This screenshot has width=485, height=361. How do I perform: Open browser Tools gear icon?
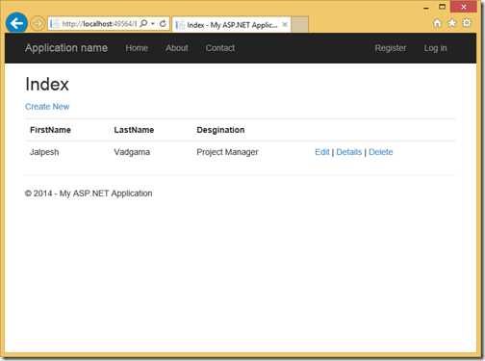pyautogui.click(x=467, y=23)
